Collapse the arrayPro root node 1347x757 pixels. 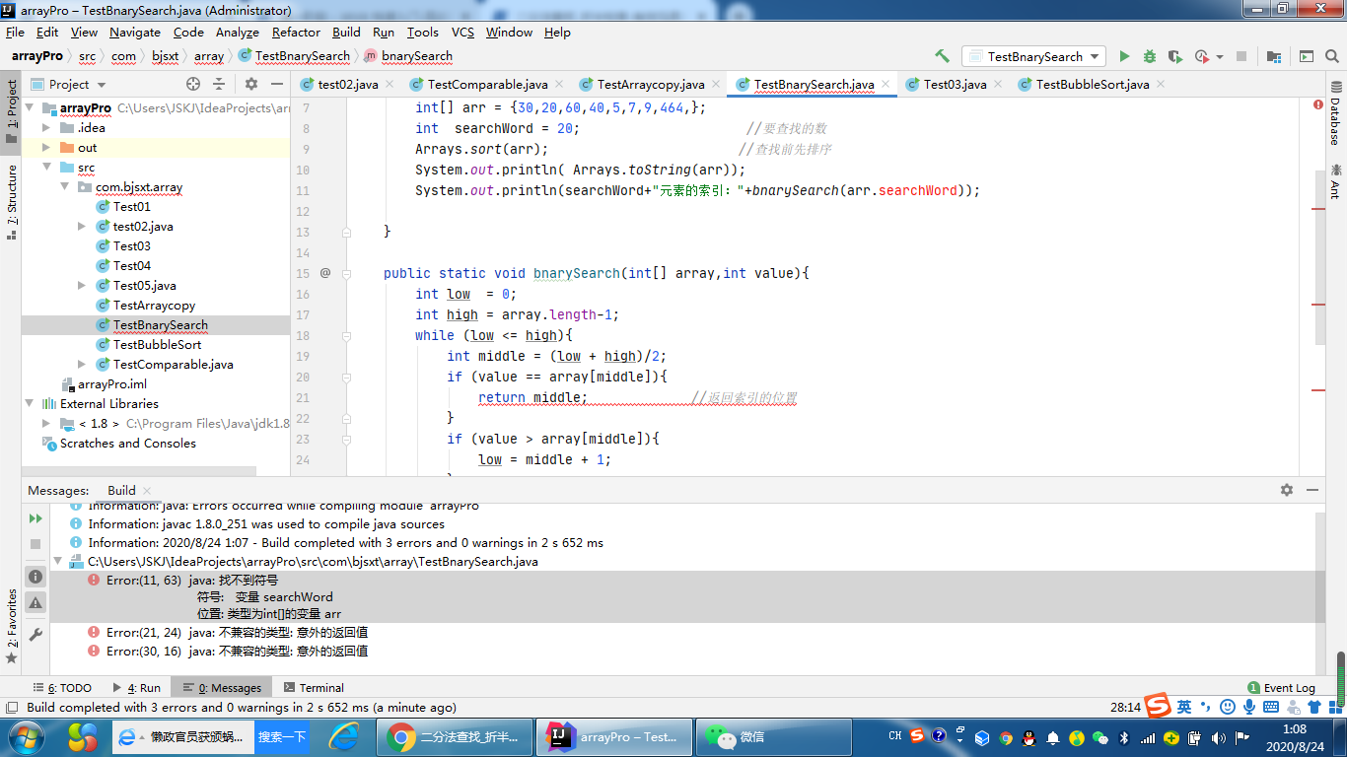point(30,107)
